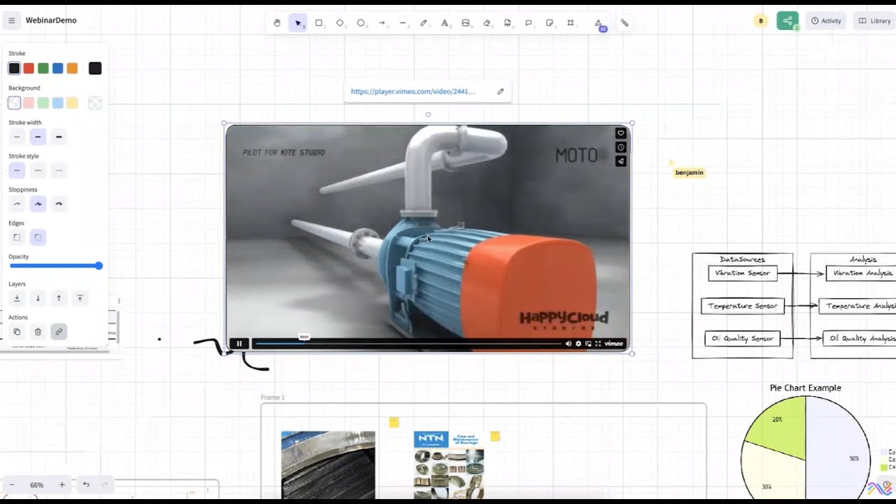Open the Library panel

tap(874, 20)
